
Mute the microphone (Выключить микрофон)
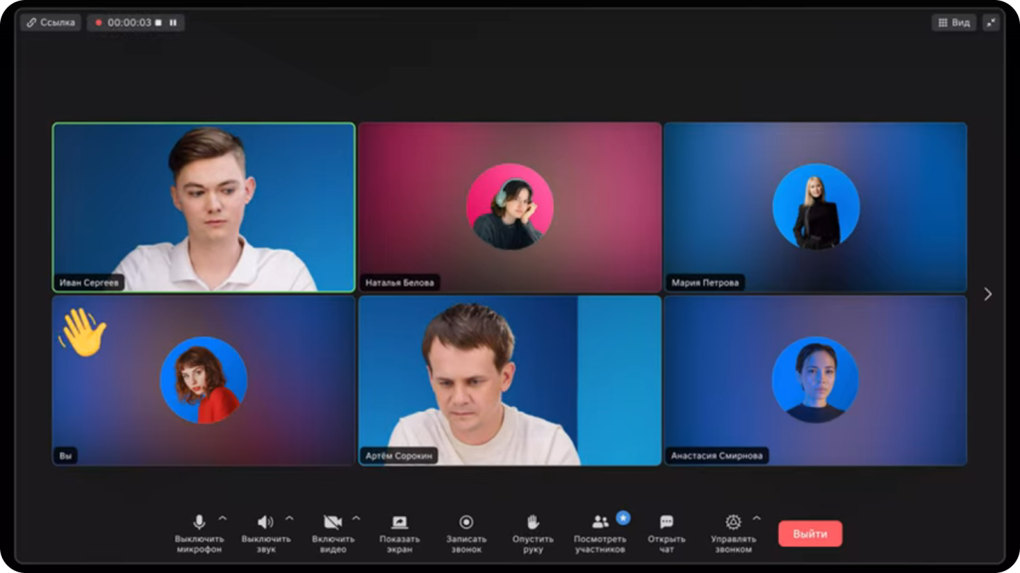pos(199,522)
